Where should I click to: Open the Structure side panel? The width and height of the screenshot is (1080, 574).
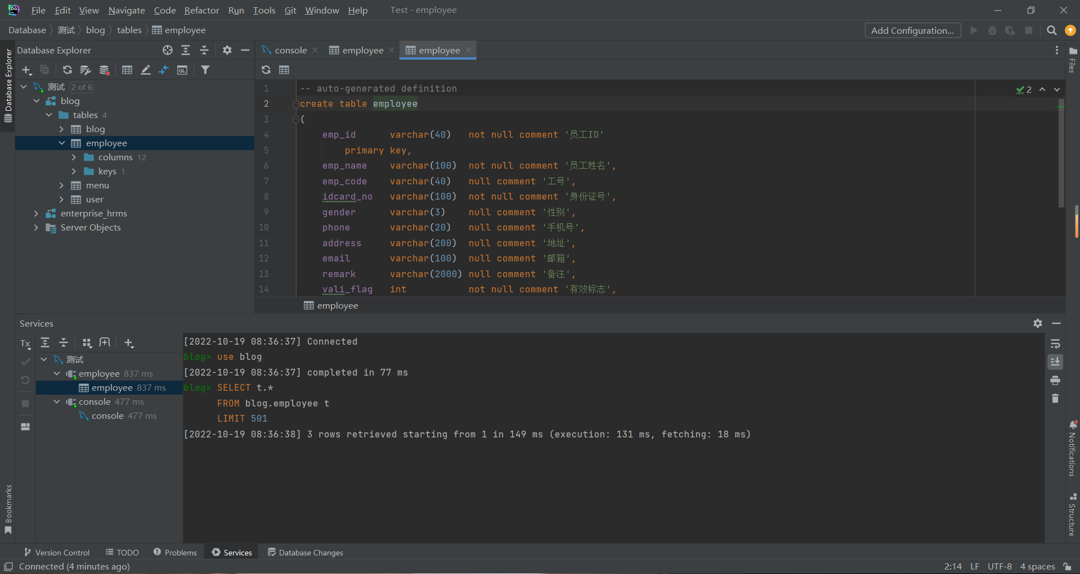tap(1073, 514)
